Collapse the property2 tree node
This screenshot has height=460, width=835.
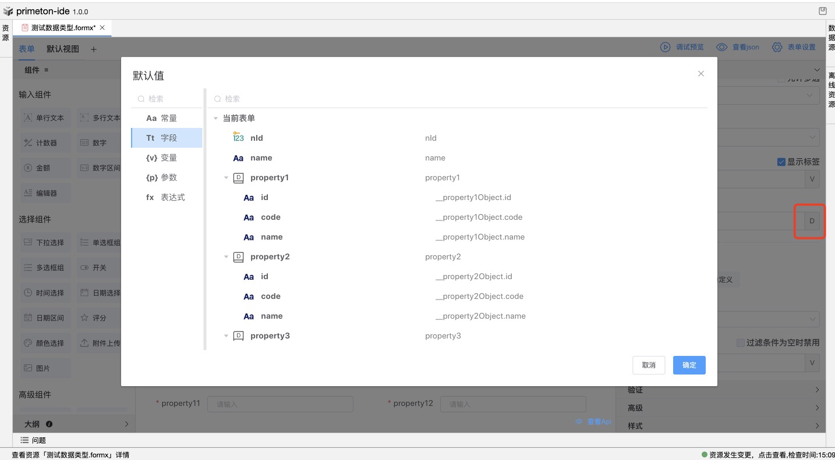pos(227,257)
